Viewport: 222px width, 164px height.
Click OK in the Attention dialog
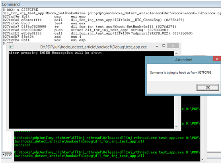208,88
